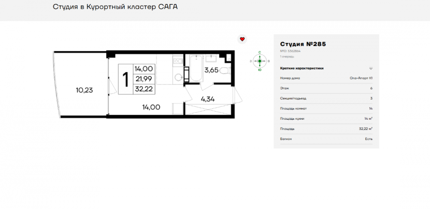
Task: Click the Площадь кухни row
Action: pos(326,118)
